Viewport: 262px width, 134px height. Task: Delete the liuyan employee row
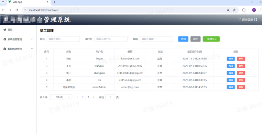241,59
